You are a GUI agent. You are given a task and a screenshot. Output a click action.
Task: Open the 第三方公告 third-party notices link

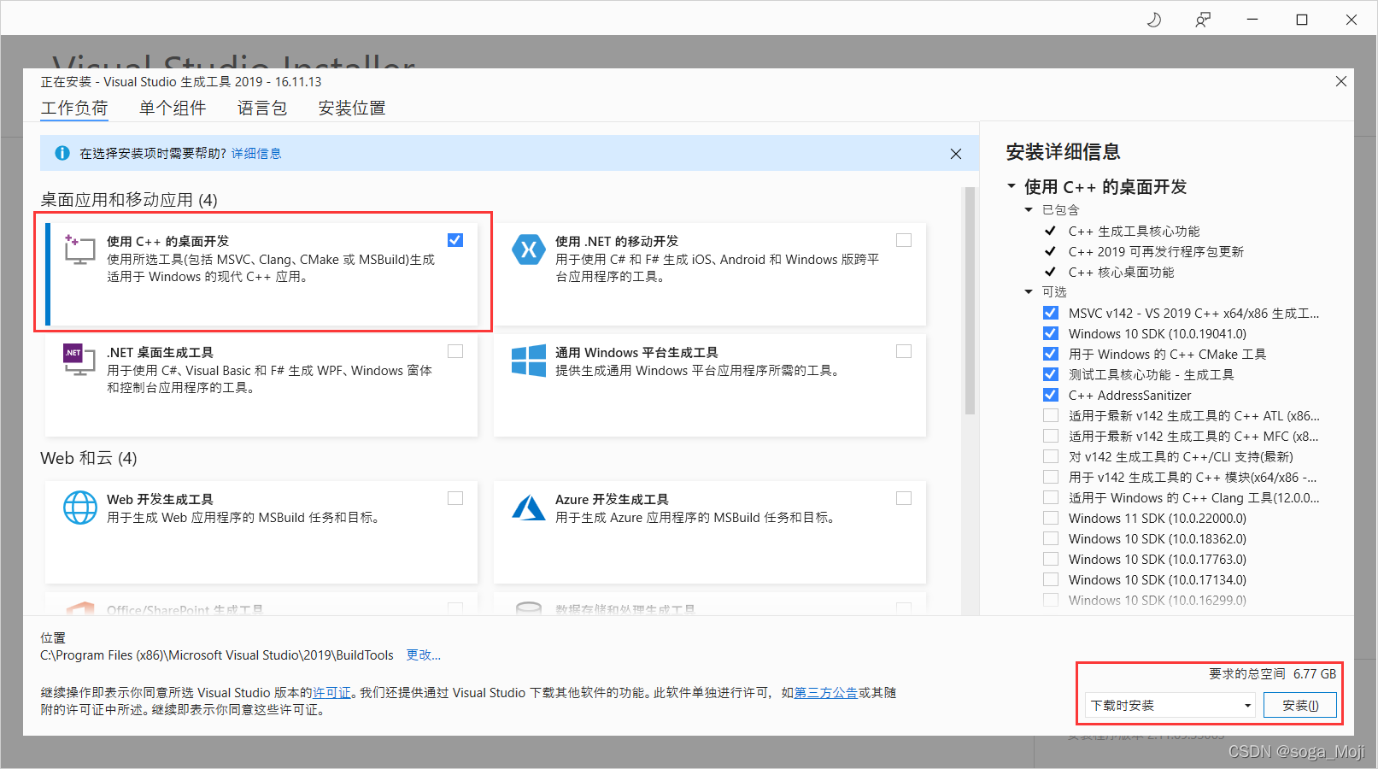[826, 692]
